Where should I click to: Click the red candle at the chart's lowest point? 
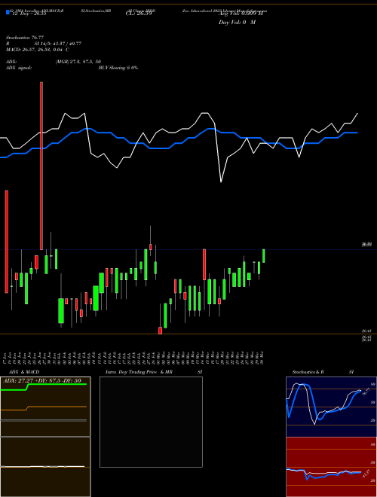pos(161,331)
